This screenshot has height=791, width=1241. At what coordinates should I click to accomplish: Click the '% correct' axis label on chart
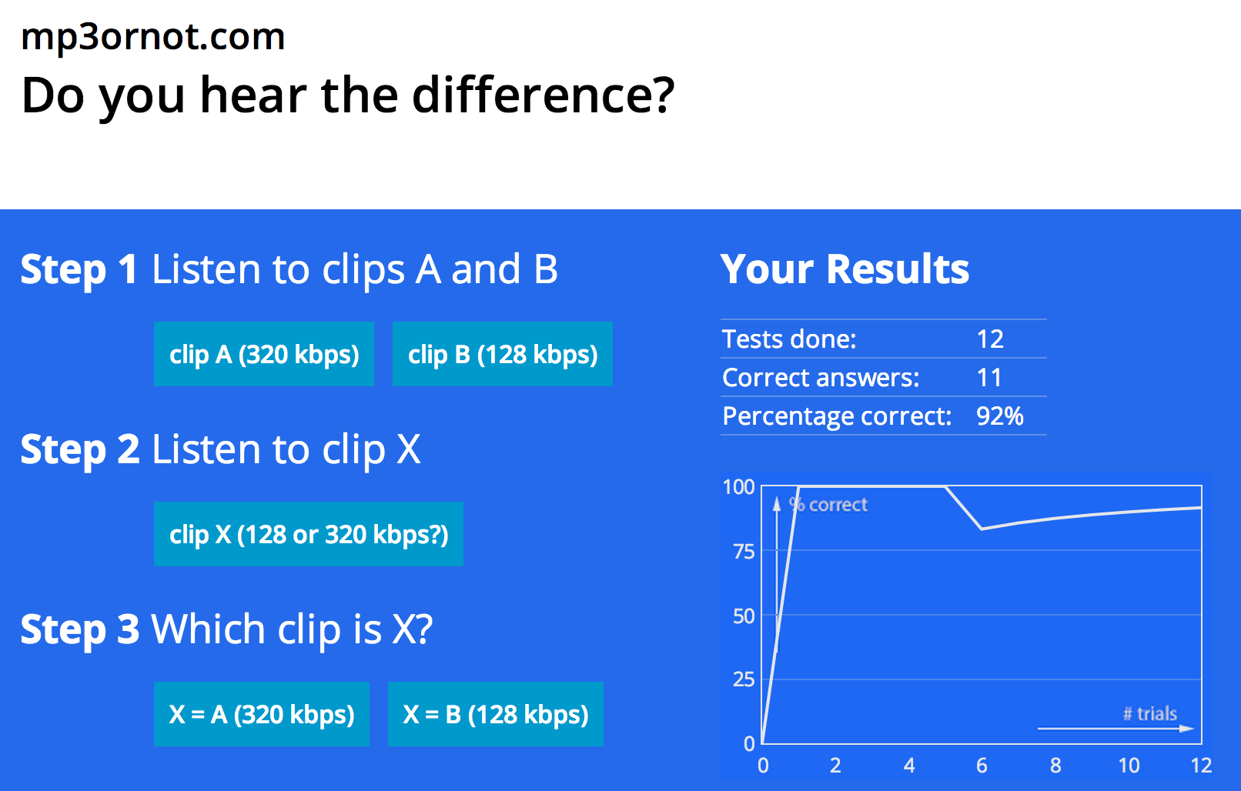tap(828, 504)
